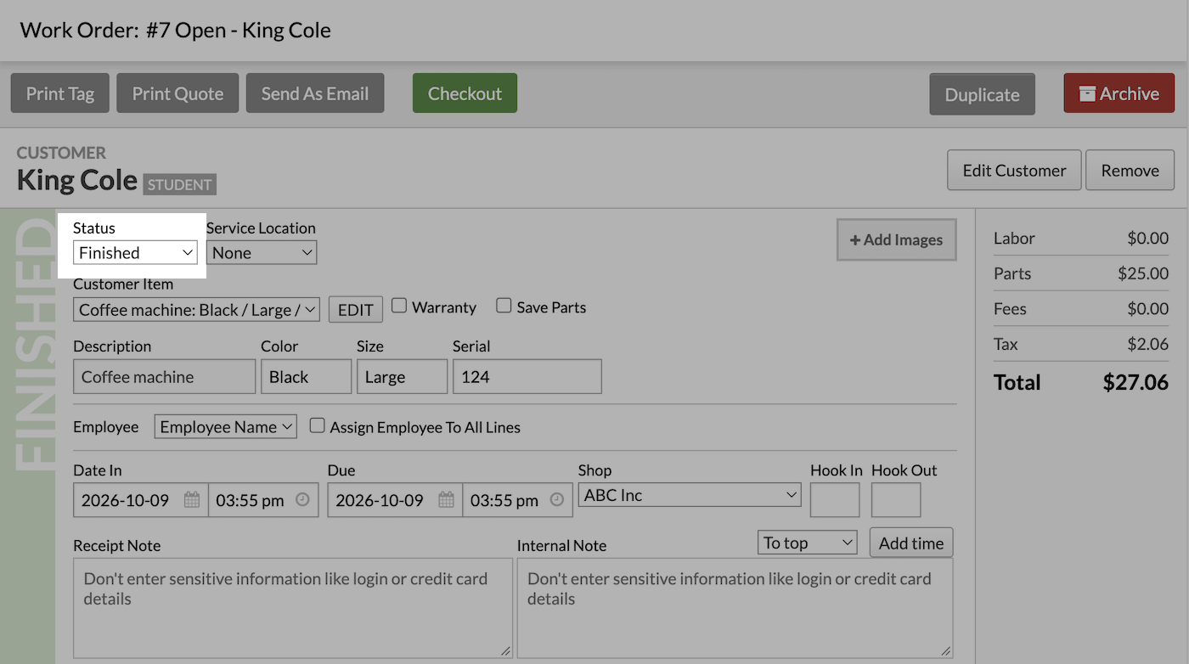Click EDIT next to Customer Item
This screenshot has width=1189, height=664.
[356, 310]
